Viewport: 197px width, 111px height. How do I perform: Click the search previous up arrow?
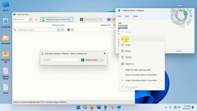click(x=58, y=30)
